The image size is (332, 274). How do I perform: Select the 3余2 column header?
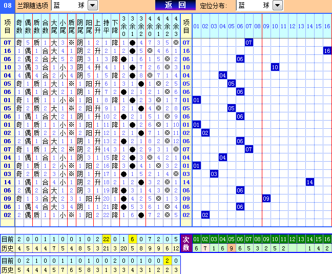click(141, 26)
